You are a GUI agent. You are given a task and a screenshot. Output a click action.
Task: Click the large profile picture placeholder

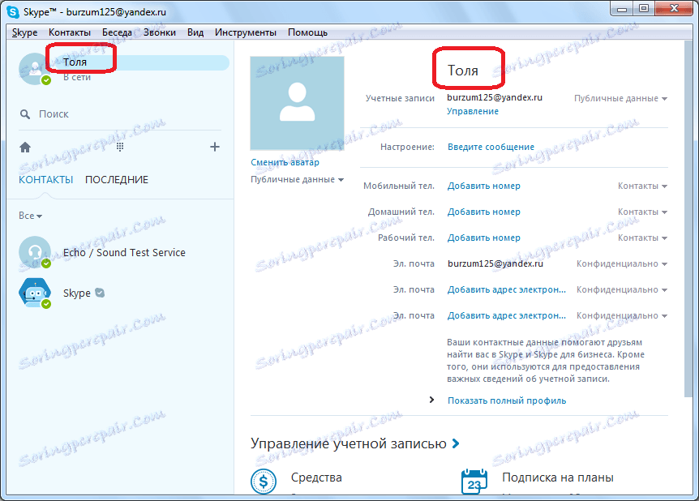coord(298,103)
